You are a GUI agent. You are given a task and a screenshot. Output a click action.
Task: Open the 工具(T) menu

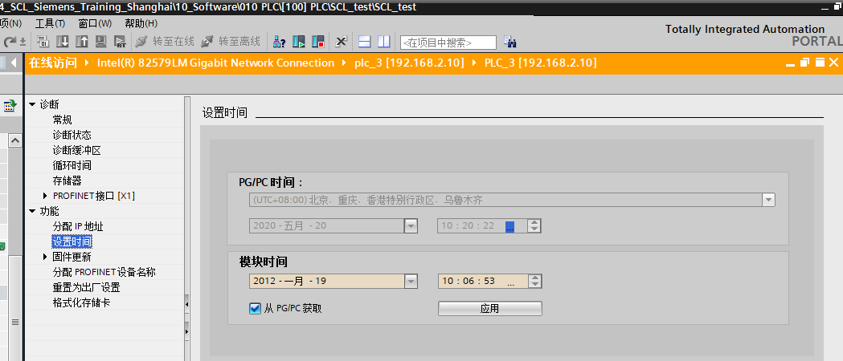pos(50,23)
